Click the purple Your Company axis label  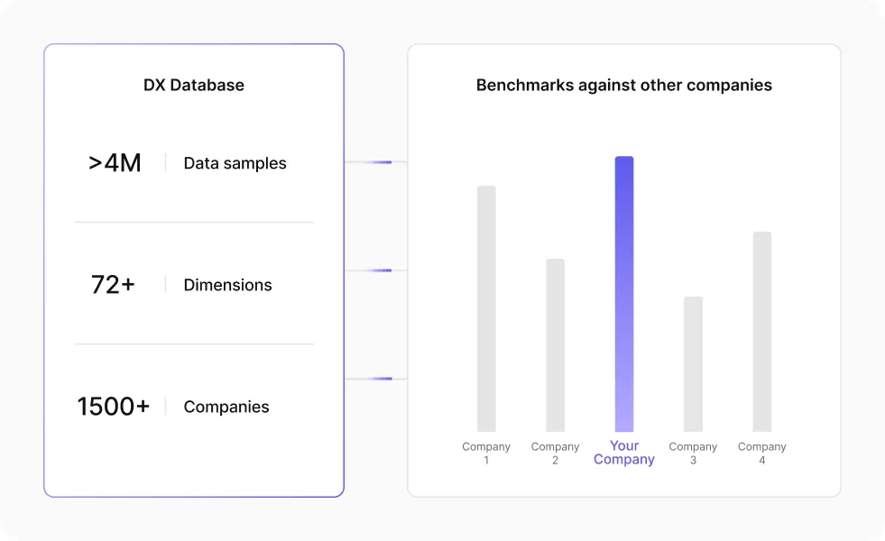point(624,453)
